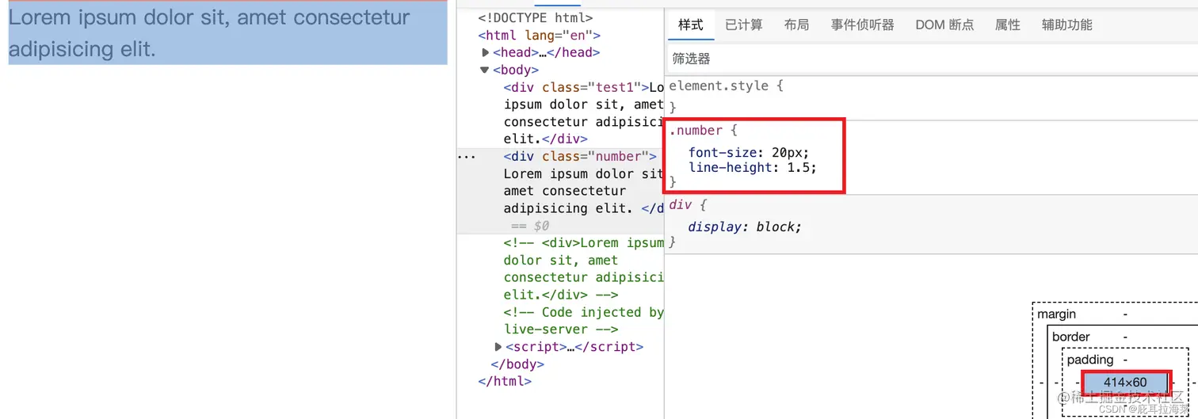Screen dimensions: 1198x419
Task: Select the <!DOCTYPE html> line
Action: pos(535,17)
